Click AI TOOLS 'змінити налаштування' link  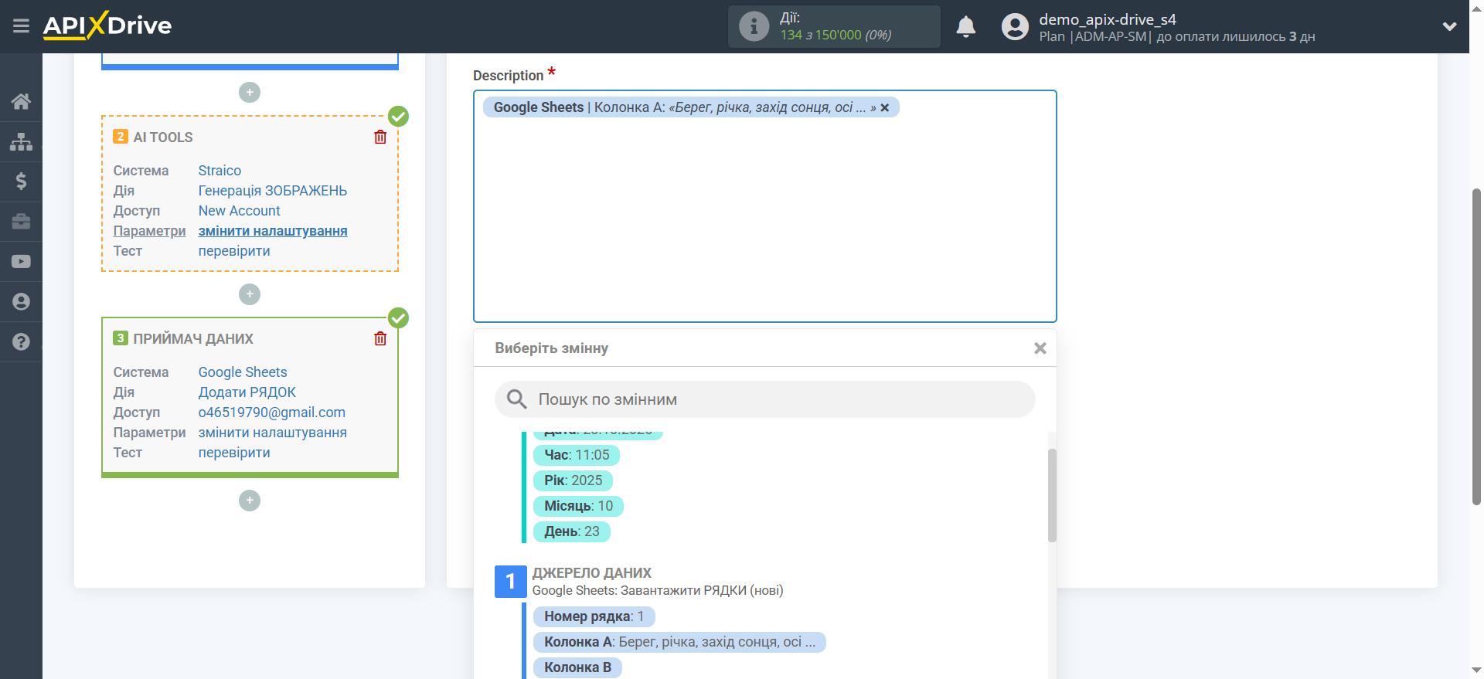click(x=273, y=231)
